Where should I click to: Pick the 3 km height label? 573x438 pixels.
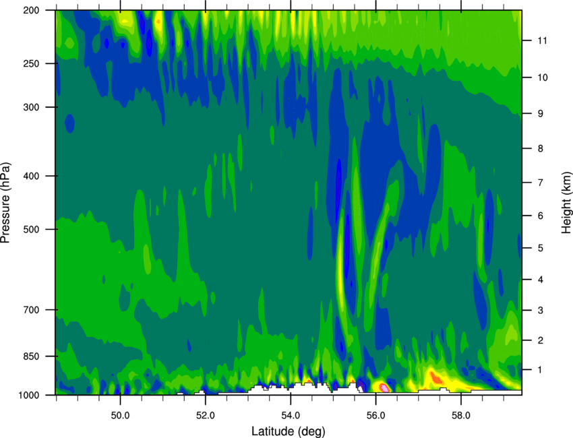tap(541, 310)
